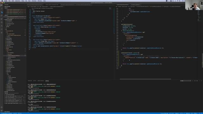The height and width of the screenshot is (114, 203).
Task: Open the Accounts icon in activity bar
Action: [x=2, y=107]
